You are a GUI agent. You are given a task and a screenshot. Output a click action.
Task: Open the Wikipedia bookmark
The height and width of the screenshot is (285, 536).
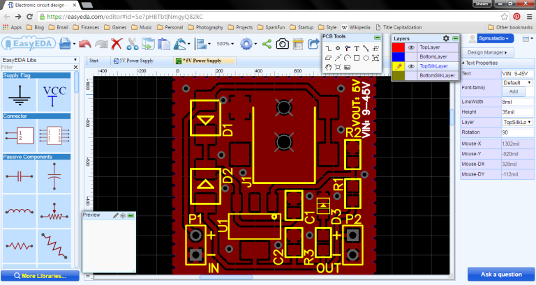tap(355, 27)
